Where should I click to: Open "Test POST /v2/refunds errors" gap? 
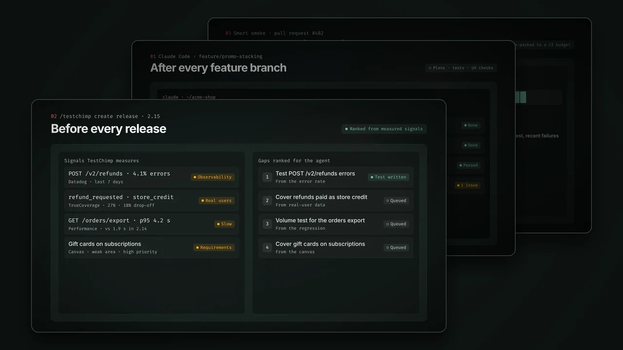(336, 177)
